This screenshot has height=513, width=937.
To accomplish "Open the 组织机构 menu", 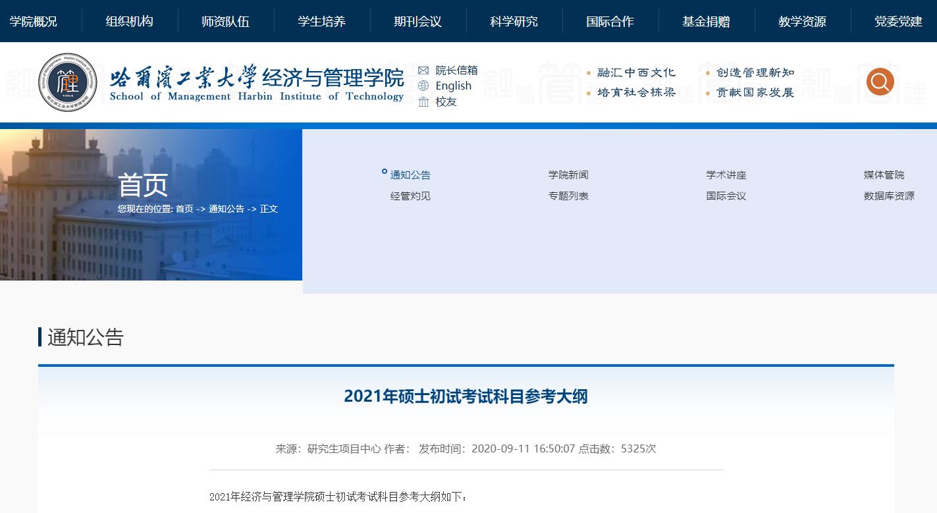I will 130,22.
